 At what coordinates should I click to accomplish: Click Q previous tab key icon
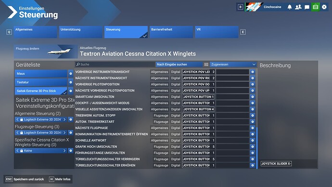[9, 32]
